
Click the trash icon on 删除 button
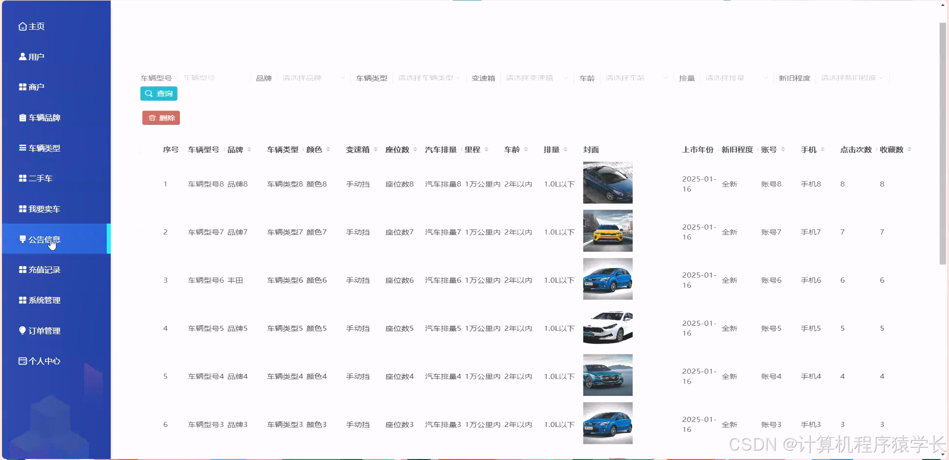[152, 118]
